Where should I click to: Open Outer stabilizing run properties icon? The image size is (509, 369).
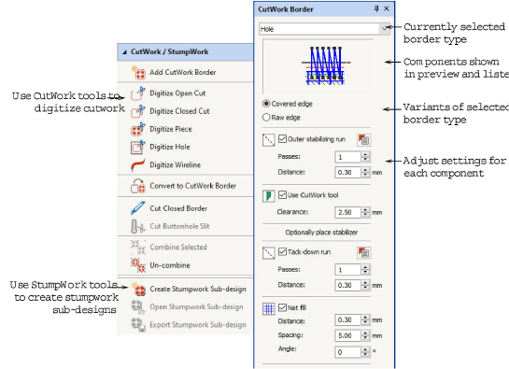[363, 140]
